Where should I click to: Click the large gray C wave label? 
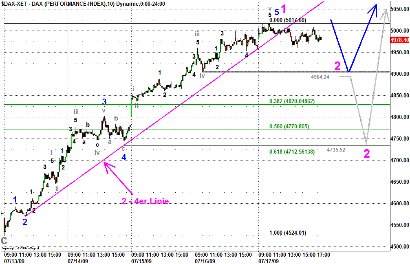[4, 240]
